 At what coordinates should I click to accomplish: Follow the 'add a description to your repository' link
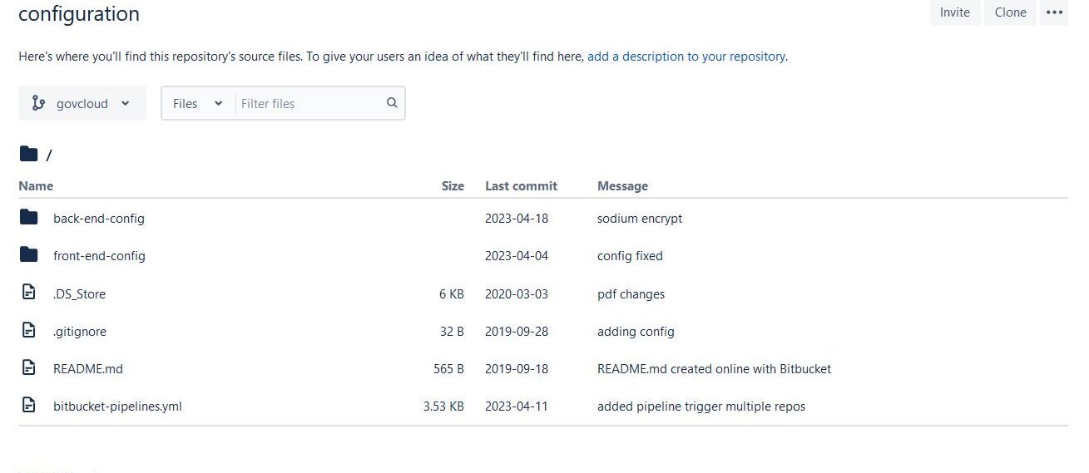(686, 57)
